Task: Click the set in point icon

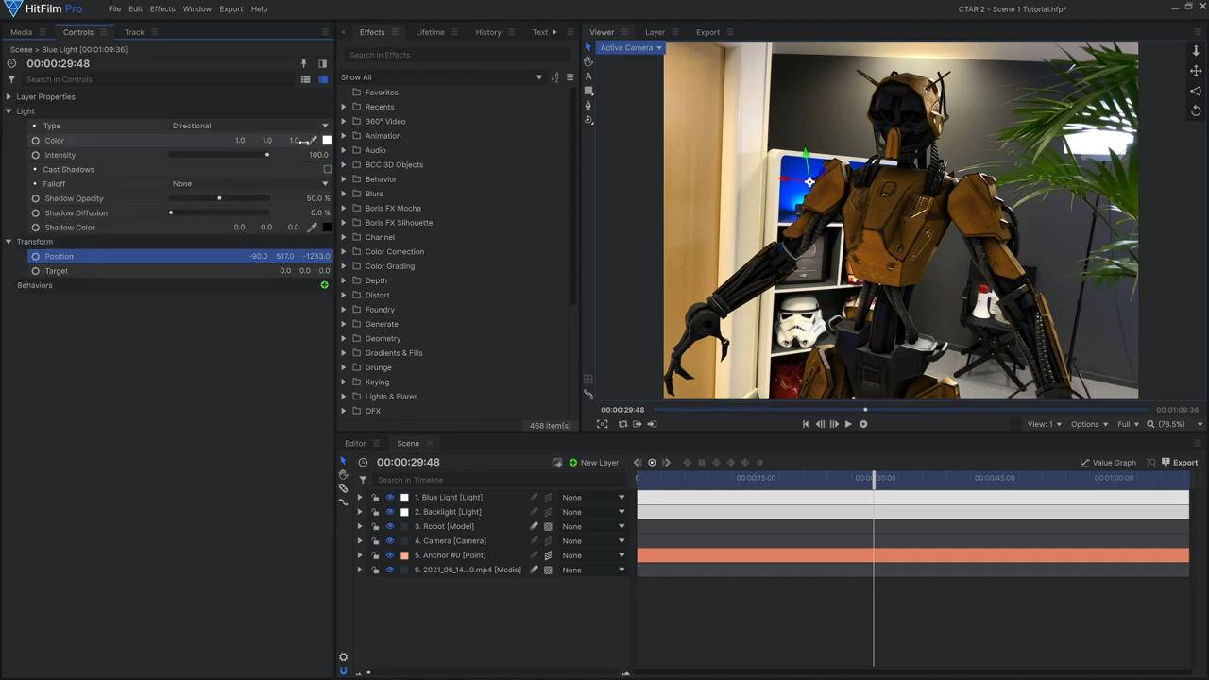Action: tap(638, 424)
